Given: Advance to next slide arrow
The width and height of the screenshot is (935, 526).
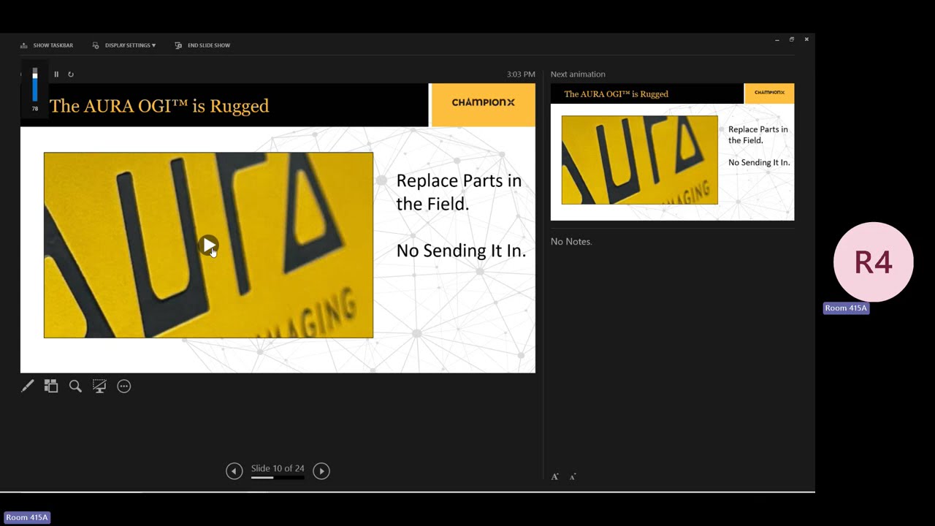Looking at the screenshot, I should (321, 471).
